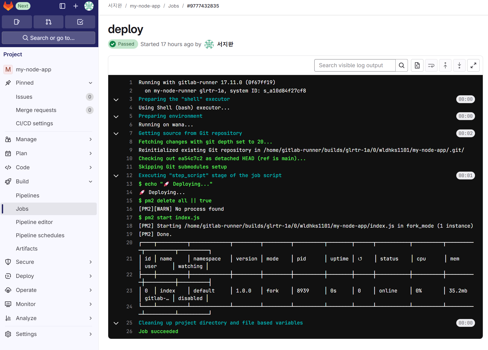
Task: Collapse the Cleaning up project directory section
Action: click(116, 323)
